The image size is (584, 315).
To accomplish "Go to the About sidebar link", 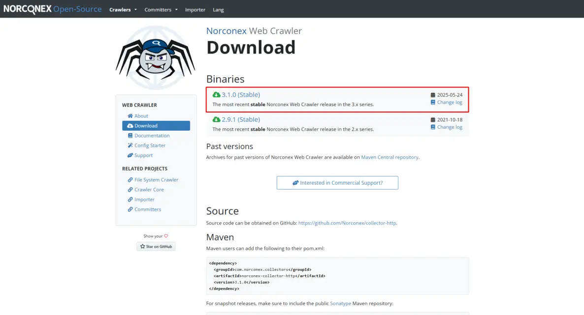I will pos(141,115).
